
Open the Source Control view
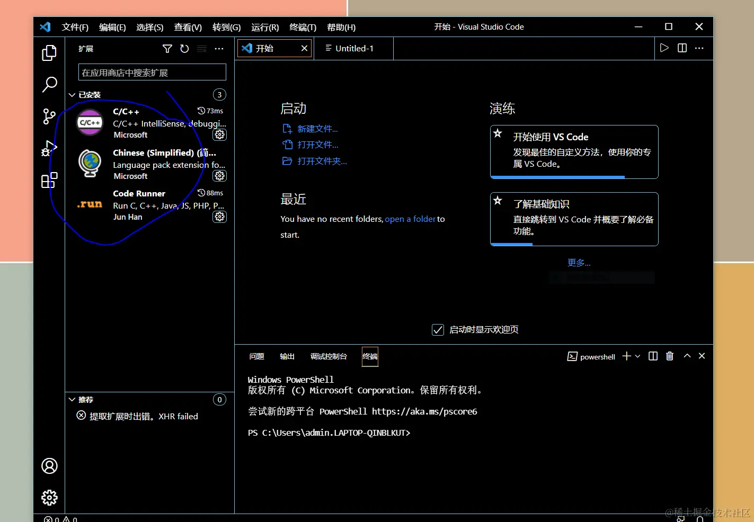(49, 116)
